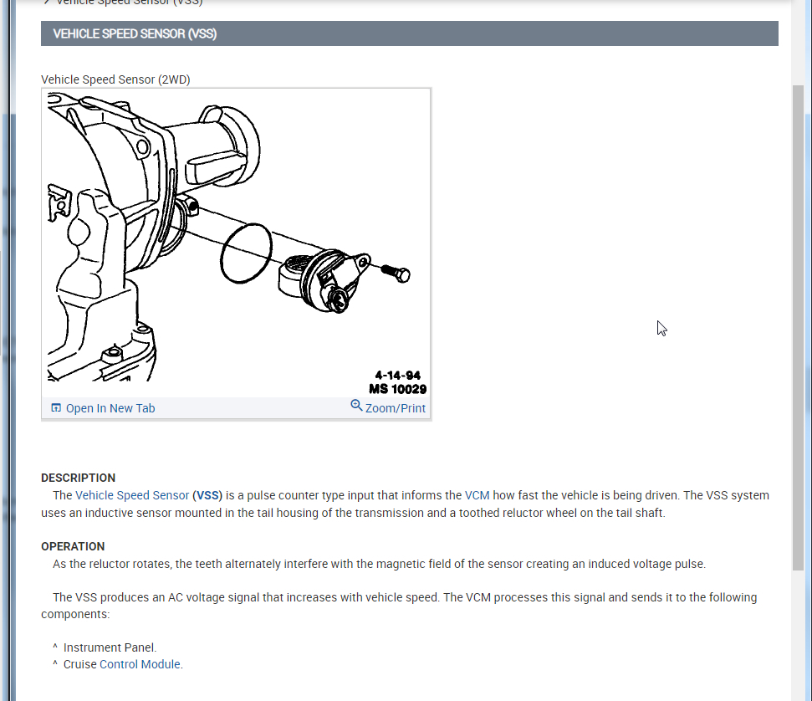Click the O-ring seal in the diagram

point(246,253)
